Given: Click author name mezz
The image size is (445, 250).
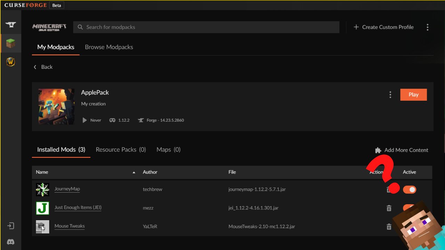Looking at the screenshot, I should [148, 208].
